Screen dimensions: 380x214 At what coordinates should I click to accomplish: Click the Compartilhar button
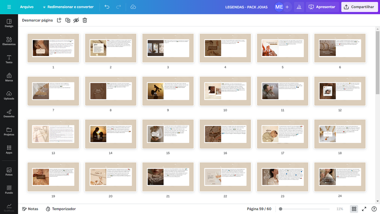[359, 7]
